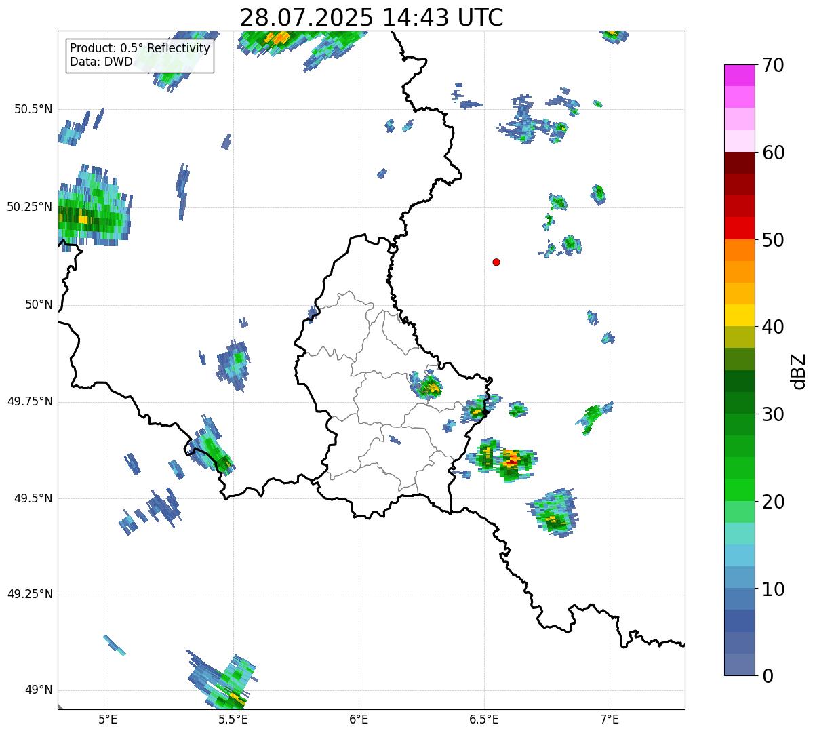Click the "49.75°N" latitude label
The image size is (815, 733).
(30, 401)
